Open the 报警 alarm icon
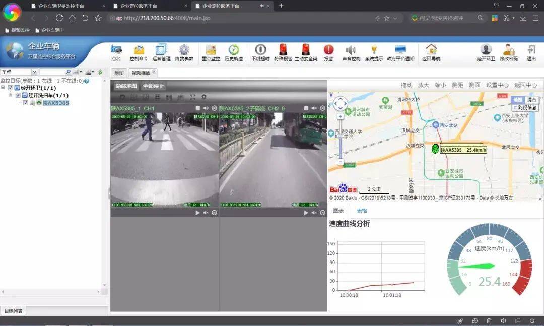The height and width of the screenshot is (326, 544). pos(328,50)
